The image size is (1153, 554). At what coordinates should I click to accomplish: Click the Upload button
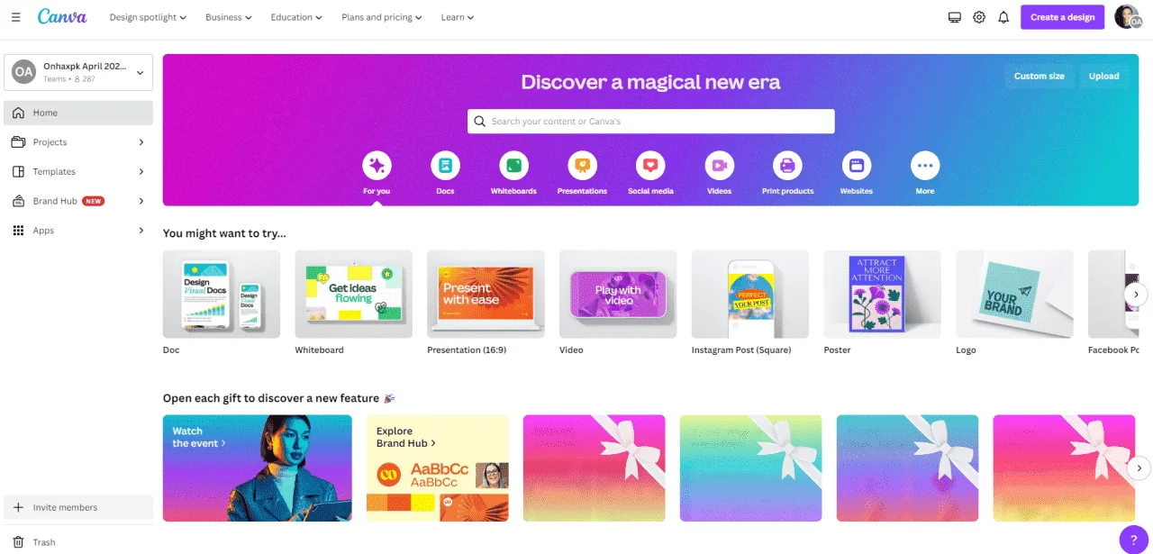click(x=1103, y=76)
